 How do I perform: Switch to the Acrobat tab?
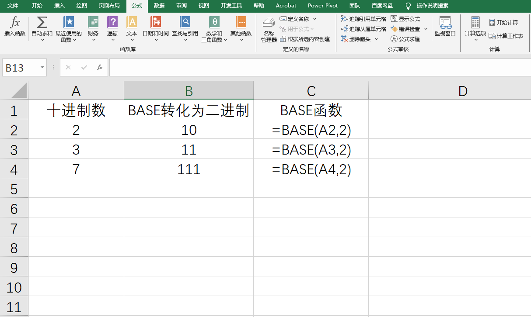pyautogui.click(x=286, y=6)
